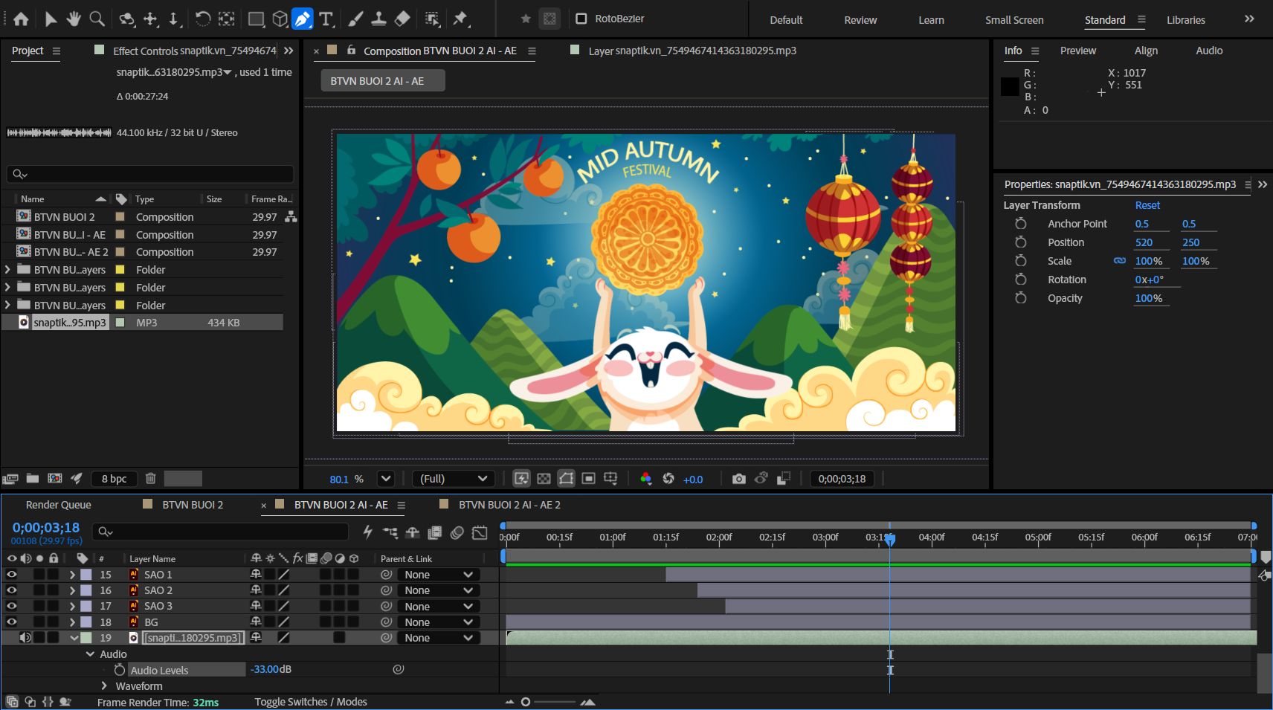
Task: Delete selected item with trash icon
Action: (x=150, y=478)
